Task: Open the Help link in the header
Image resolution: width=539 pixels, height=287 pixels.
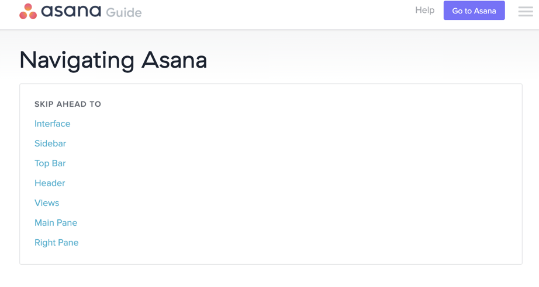Action: (x=425, y=10)
